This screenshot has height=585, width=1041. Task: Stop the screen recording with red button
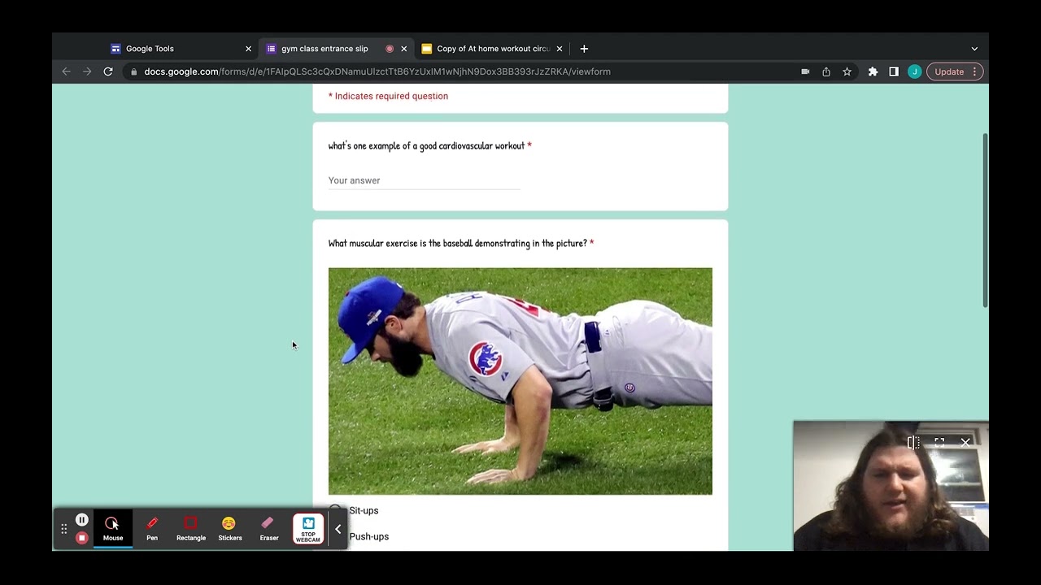[82, 538]
